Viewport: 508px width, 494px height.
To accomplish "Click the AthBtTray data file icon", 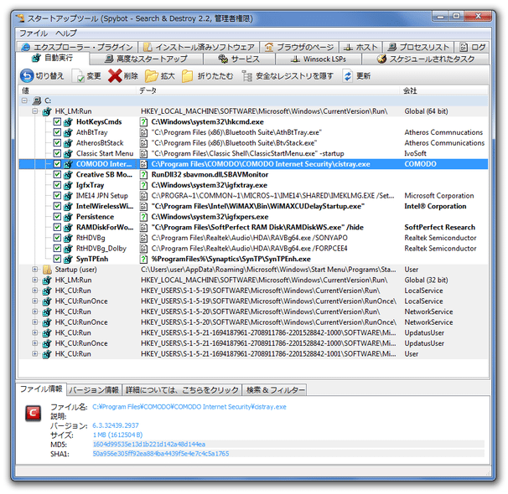I will tap(143, 132).
